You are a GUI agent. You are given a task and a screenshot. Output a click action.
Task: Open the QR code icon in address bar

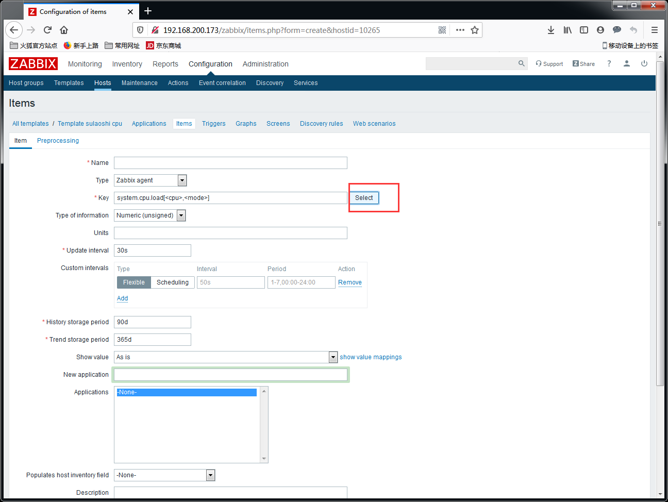click(442, 30)
